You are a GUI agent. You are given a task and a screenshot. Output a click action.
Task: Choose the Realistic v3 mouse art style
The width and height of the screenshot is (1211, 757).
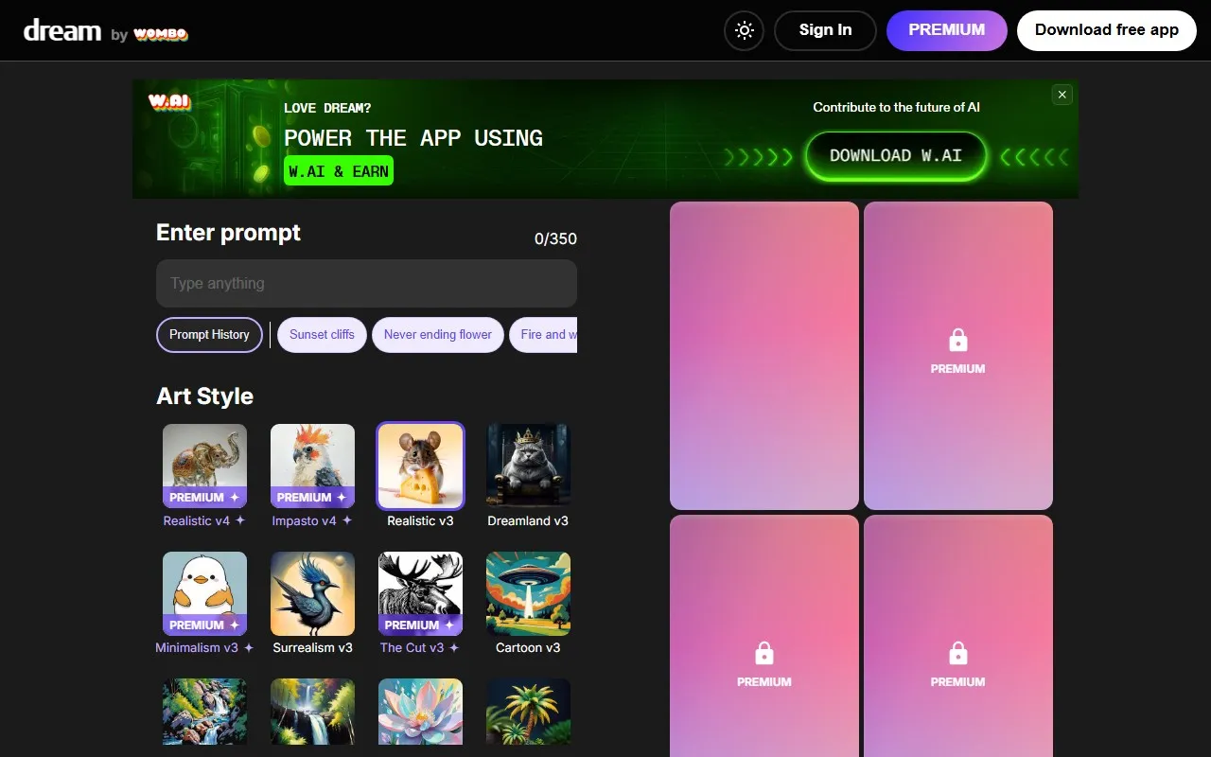coord(420,466)
